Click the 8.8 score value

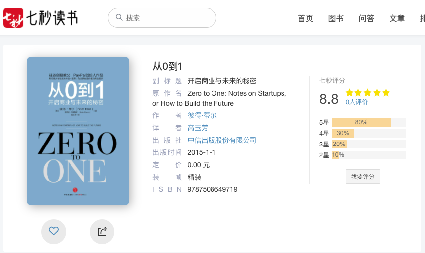pyautogui.click(x=329, y=99)
